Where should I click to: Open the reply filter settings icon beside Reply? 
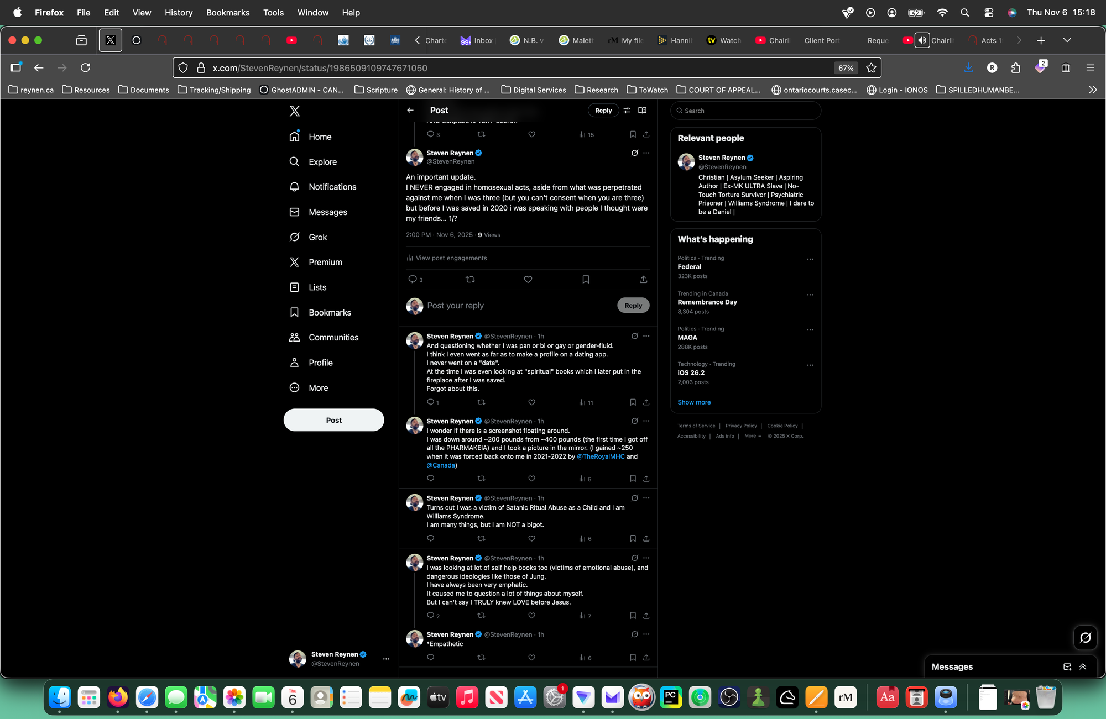point(627,111)
